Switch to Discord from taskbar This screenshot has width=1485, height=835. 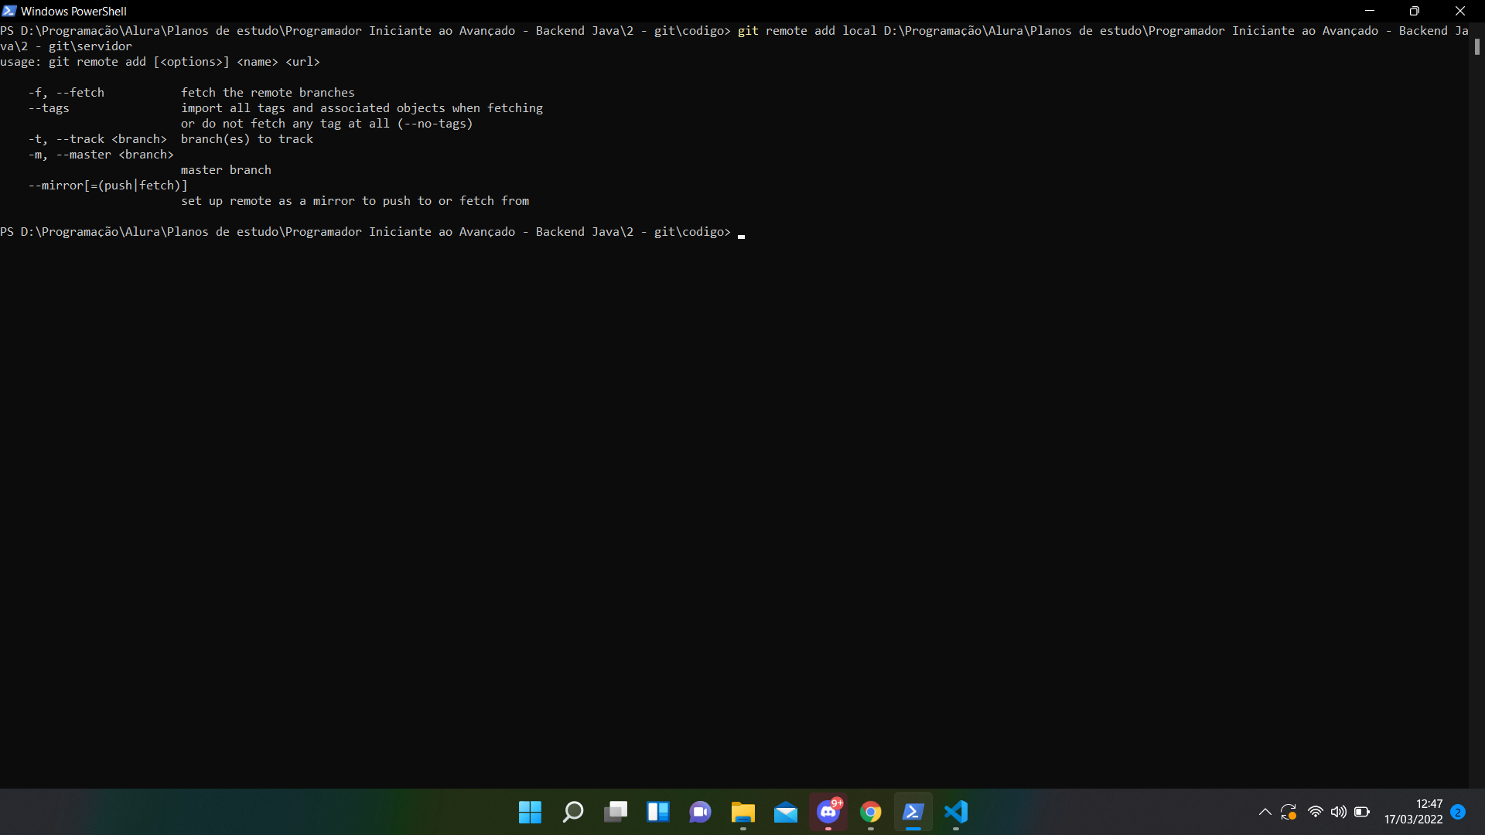(x=828, y=812)
